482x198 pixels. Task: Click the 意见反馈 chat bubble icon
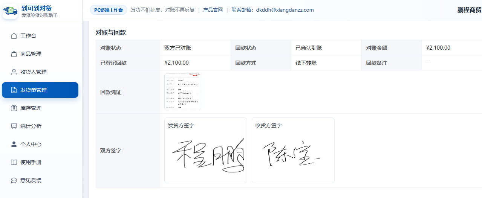click(x=14, y=180)
